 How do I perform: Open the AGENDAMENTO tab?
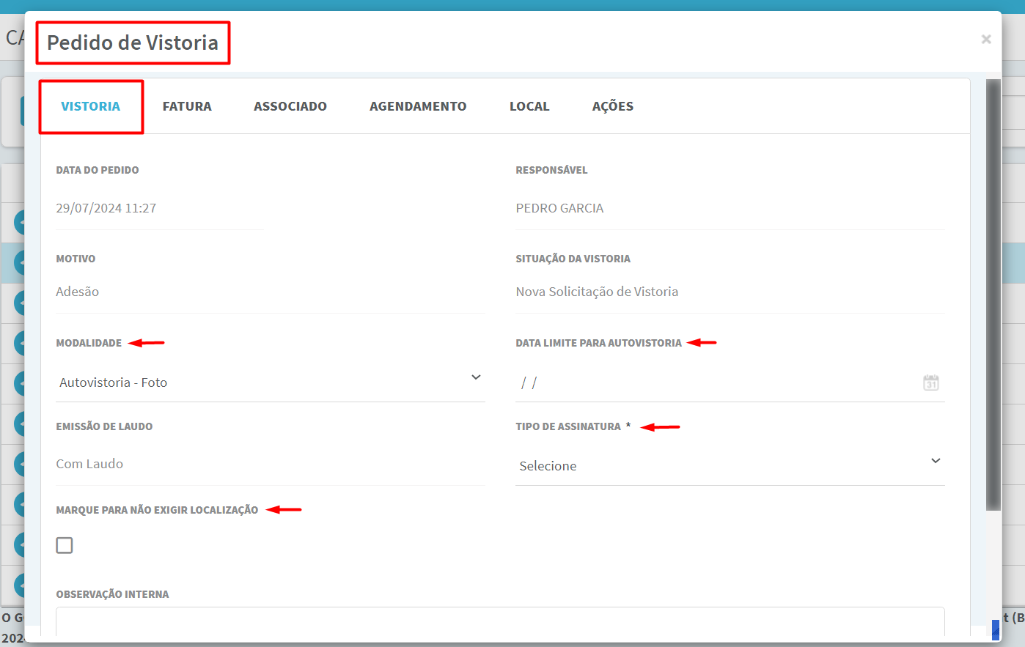click(x=418, y=106)
